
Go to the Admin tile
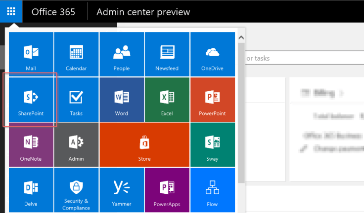click(x=76, y=144)
